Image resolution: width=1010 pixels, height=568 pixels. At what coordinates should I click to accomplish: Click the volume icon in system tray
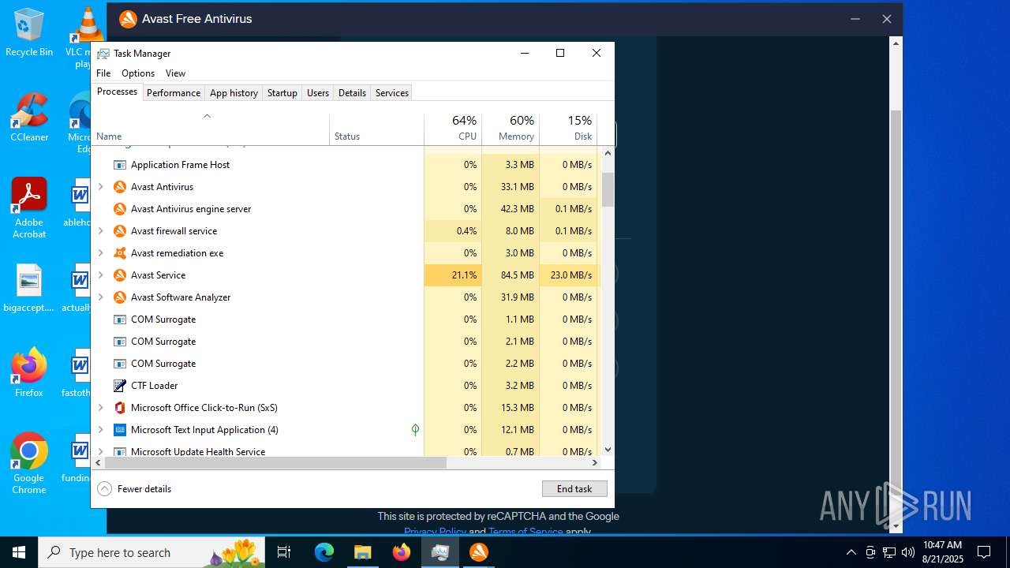[x=908, y=552]
